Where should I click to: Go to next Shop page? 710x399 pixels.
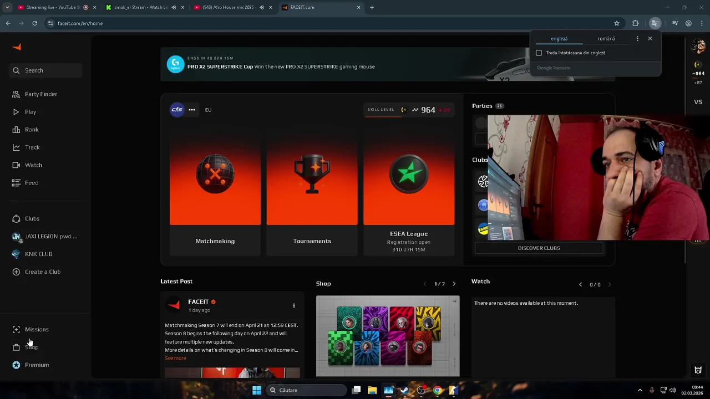(454, 284)
